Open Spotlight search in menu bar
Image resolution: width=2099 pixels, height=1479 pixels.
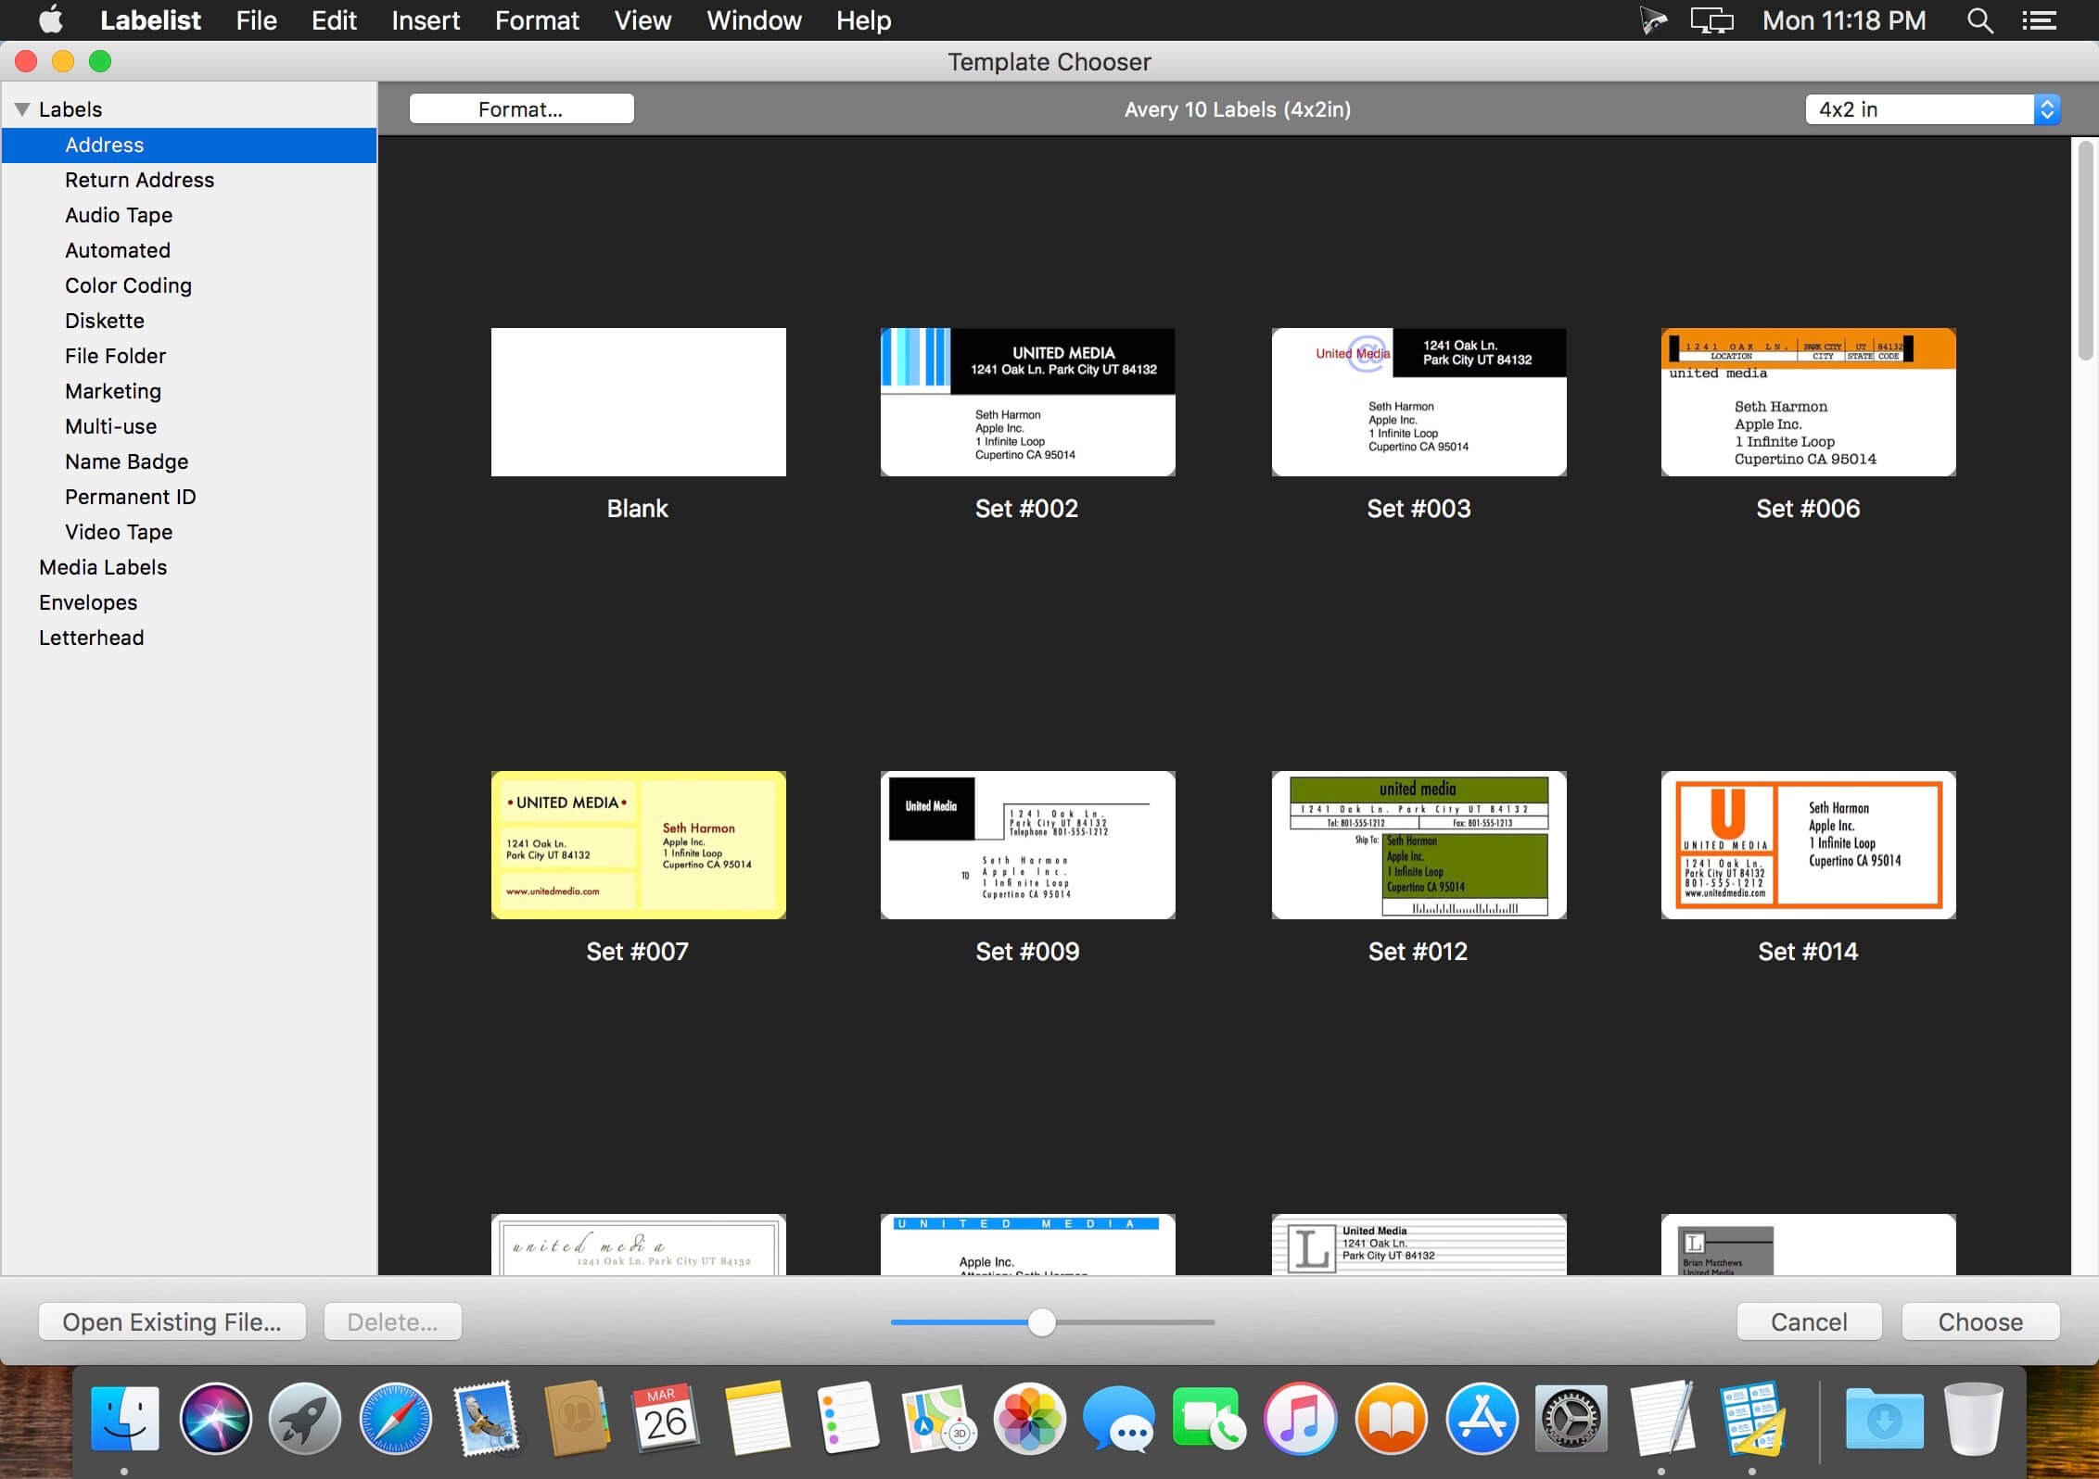[1979, 20]
